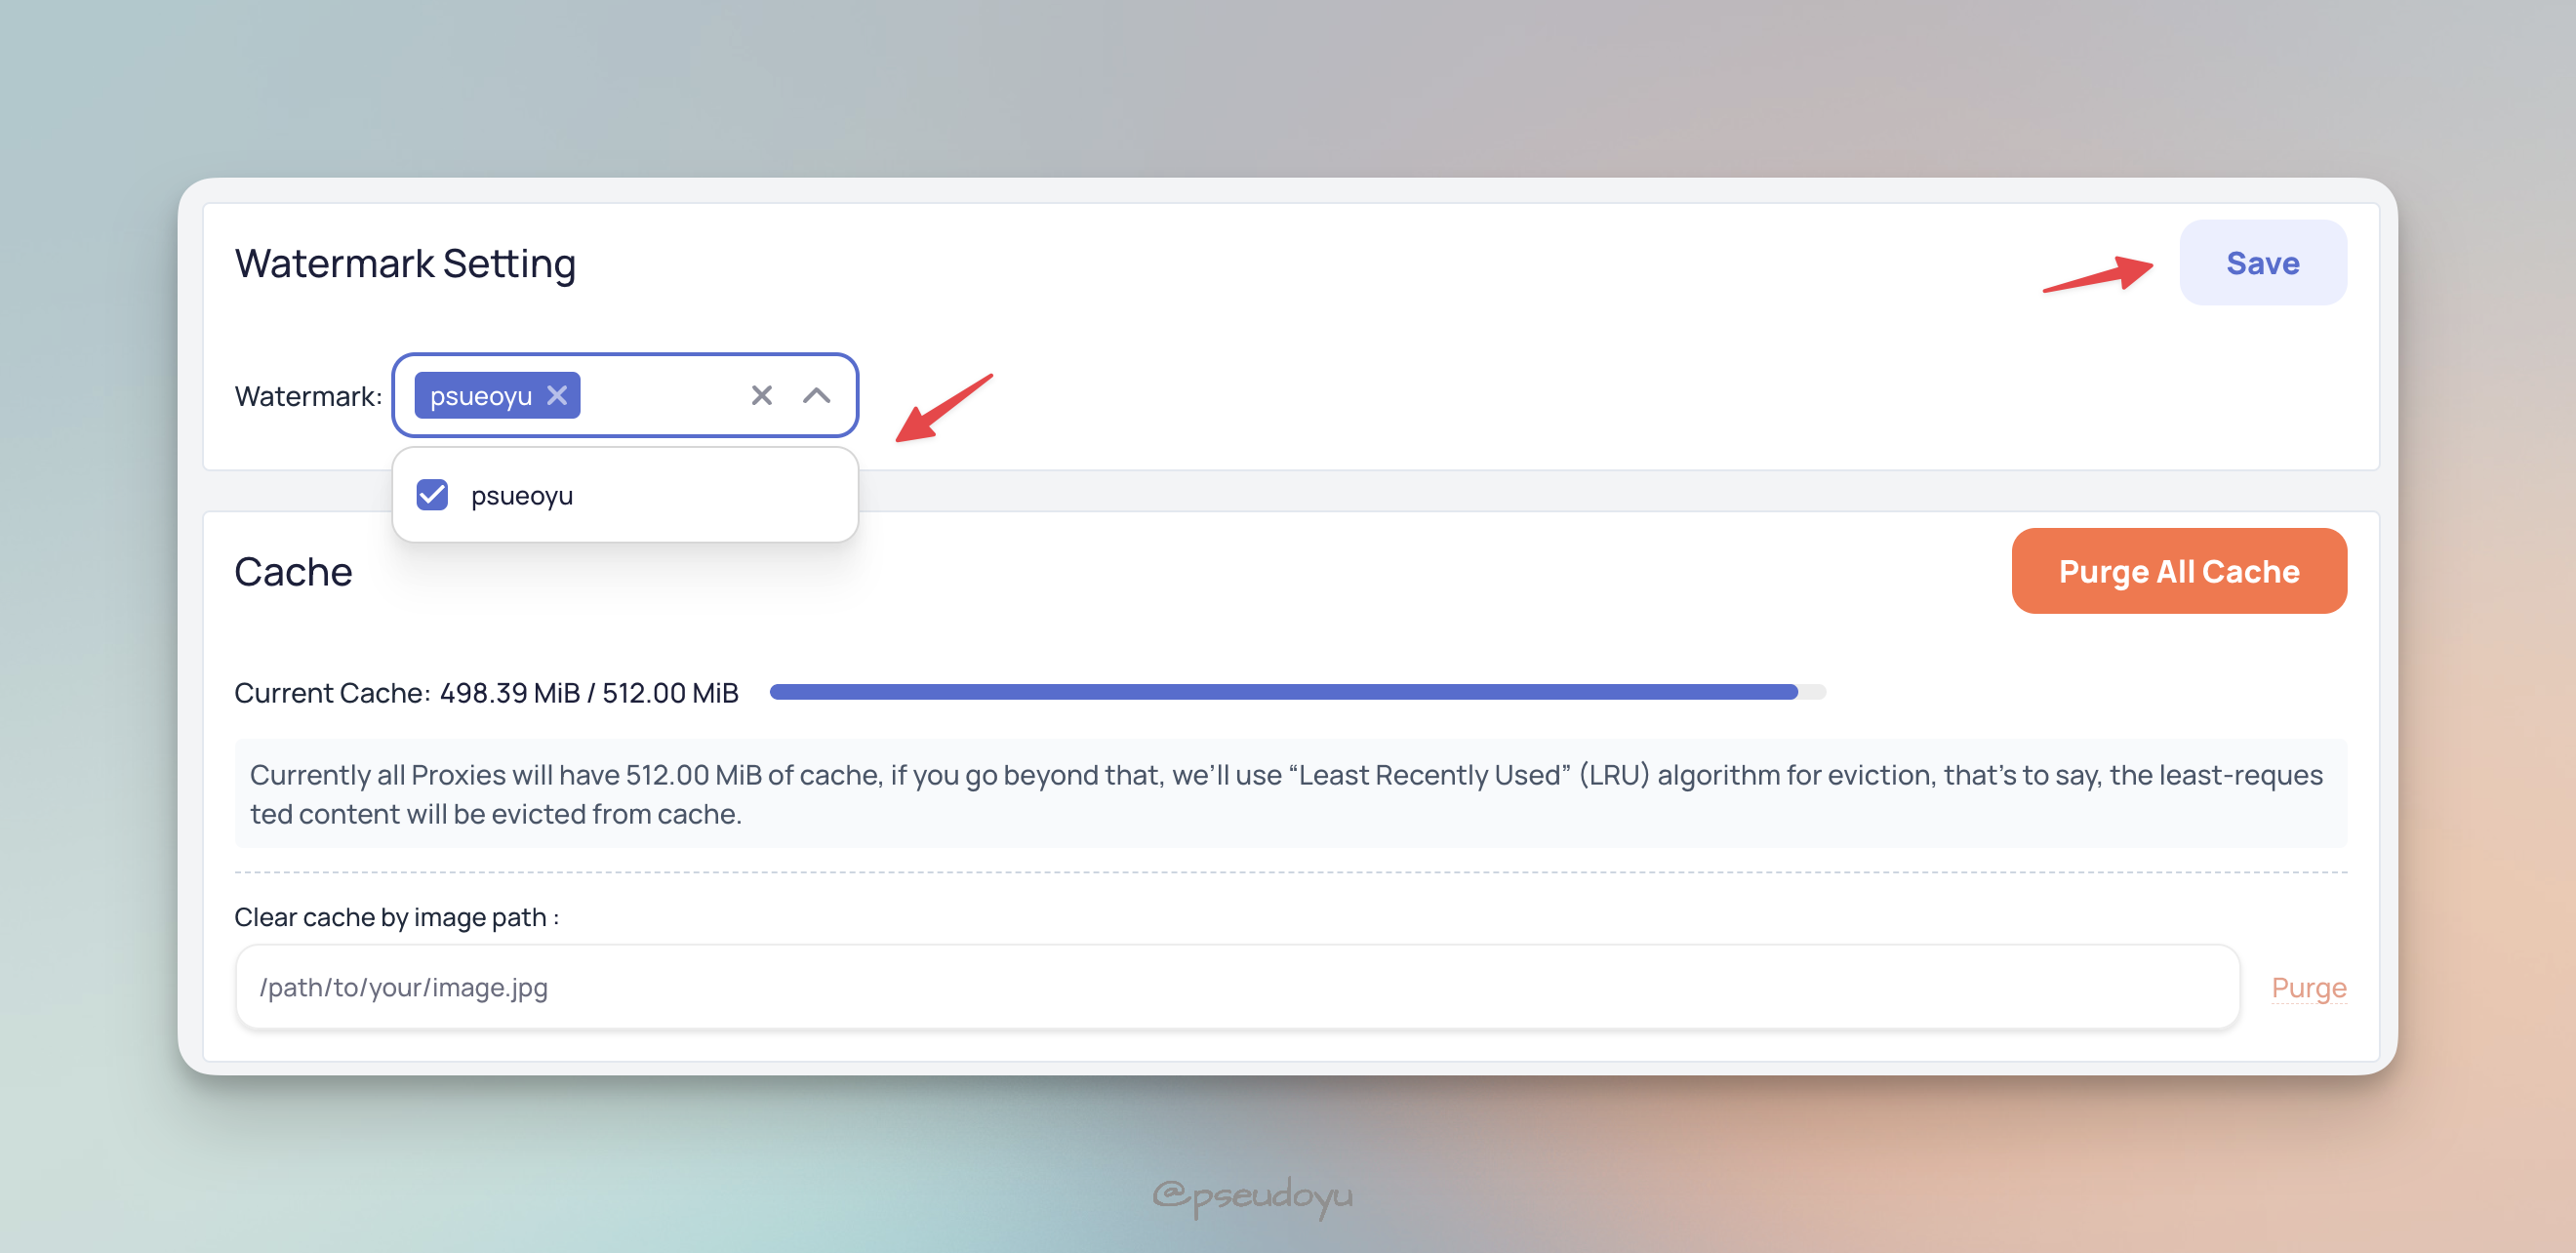
Task: Clear all selections in watermark field
Action: (x=761, y=394)
